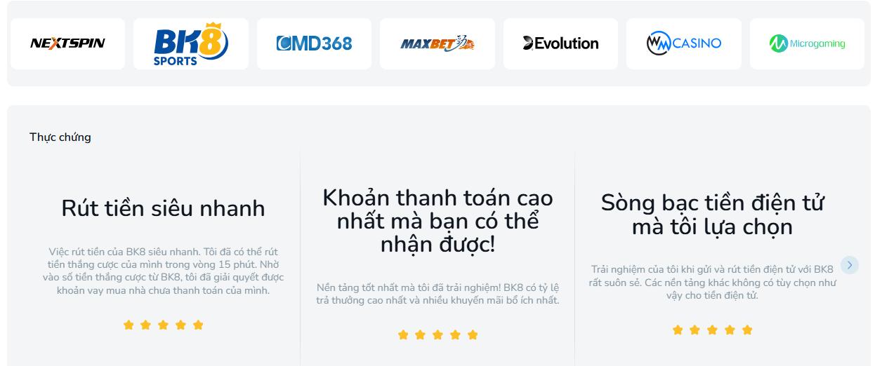Select the CMD368 provider logo
The image size is (882, 366).
(314, 43)
